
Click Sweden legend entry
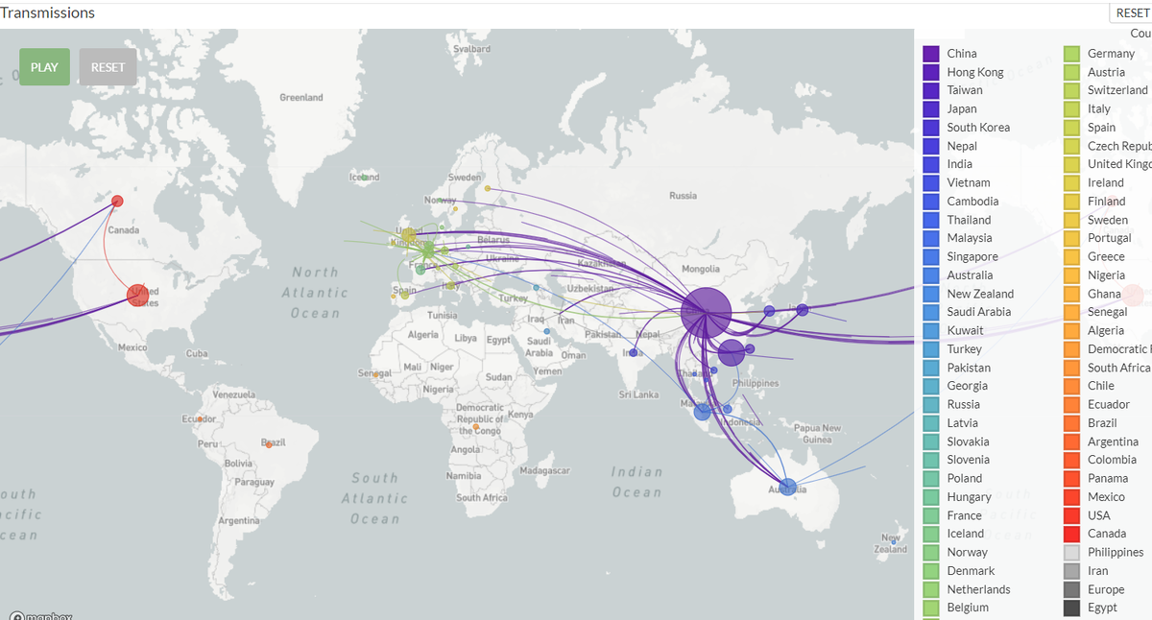(1107, 220)
